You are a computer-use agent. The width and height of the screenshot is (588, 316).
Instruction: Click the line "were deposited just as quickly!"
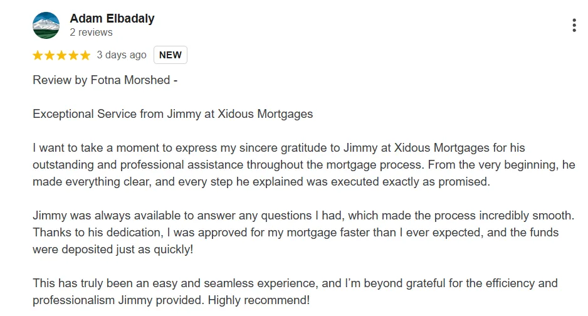click(113, 250)
